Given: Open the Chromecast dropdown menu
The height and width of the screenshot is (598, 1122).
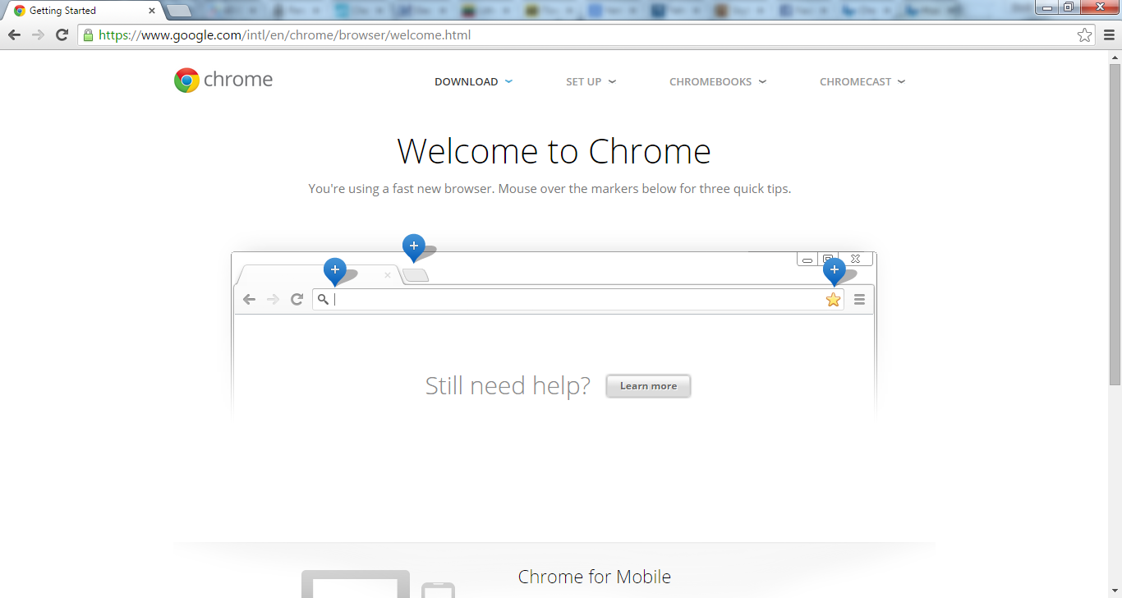Looking at the screenshot, I should (862, 82).
